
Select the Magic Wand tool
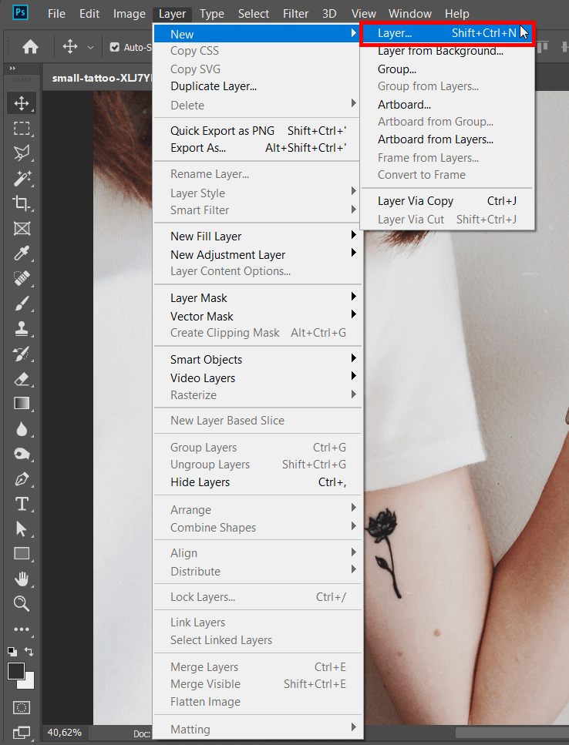22,179
